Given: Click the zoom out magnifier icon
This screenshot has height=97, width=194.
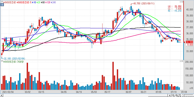Looking at the screenshot, I should pos(173,95).
